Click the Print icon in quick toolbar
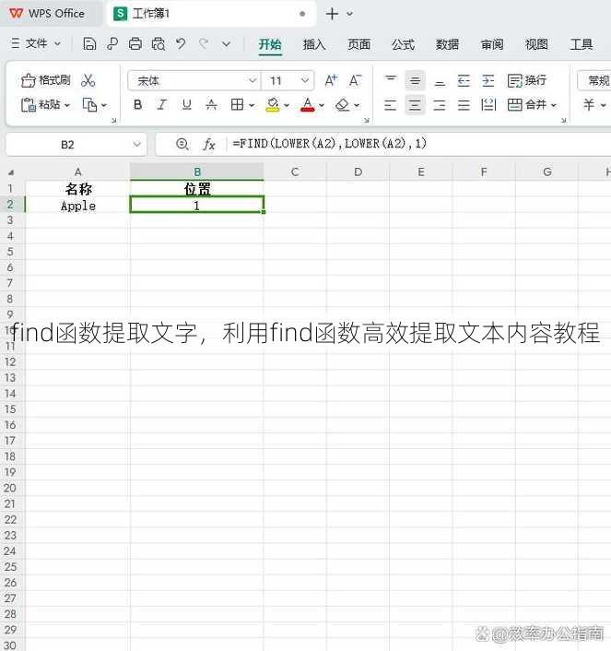 click(x=135, y=43)
